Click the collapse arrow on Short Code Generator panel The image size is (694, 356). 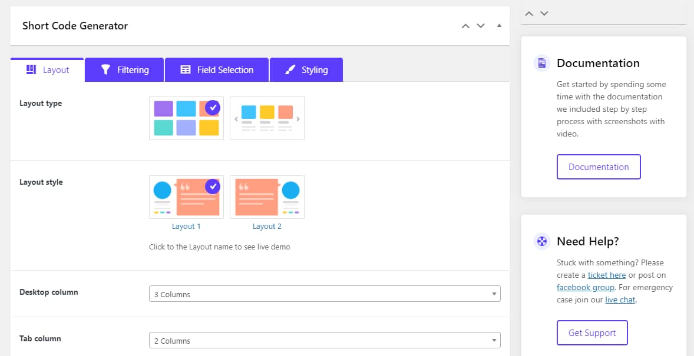click(x=498, y=26)
